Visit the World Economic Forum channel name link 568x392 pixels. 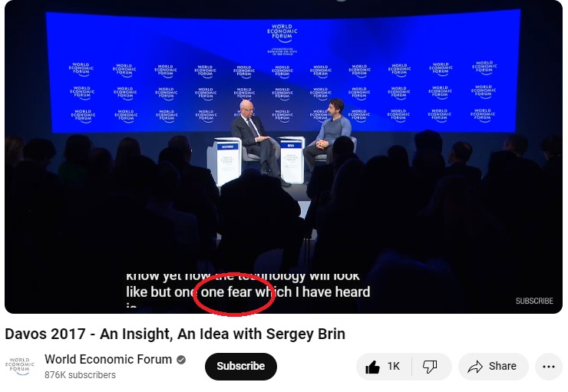pyautogui.click(x=108, y=359)
